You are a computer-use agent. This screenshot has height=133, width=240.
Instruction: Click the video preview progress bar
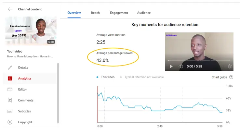(199, 60)
